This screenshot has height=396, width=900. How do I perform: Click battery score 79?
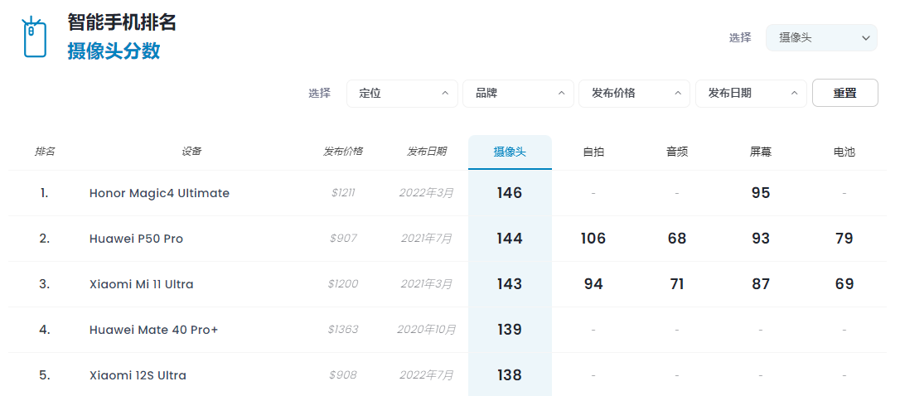click(844, 239)
